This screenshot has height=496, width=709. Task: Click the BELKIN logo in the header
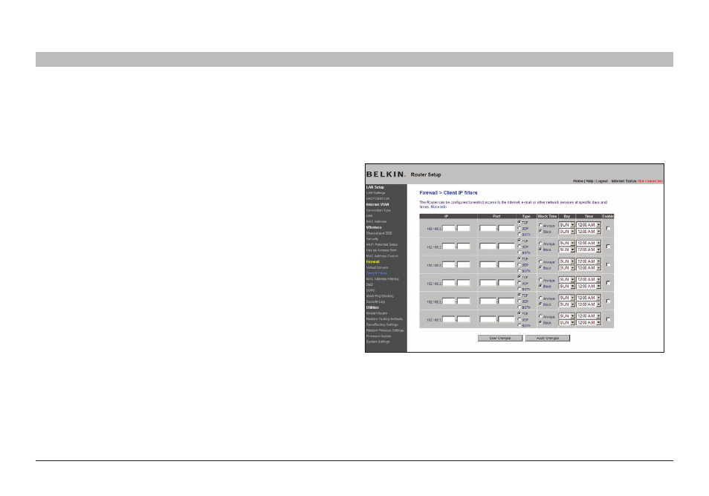(386, 174)
